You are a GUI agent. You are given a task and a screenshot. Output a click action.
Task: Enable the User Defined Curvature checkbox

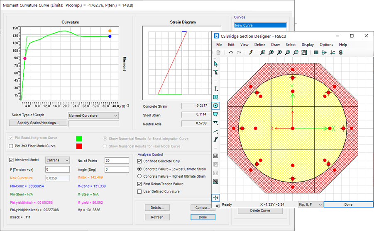pyautogui.click(x=139, y=192)
